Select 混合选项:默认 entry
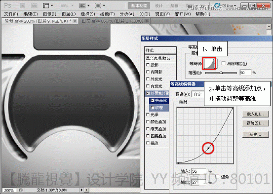 point(160,58)
